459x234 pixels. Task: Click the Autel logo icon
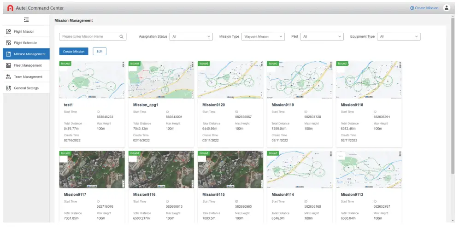(10, 8)
